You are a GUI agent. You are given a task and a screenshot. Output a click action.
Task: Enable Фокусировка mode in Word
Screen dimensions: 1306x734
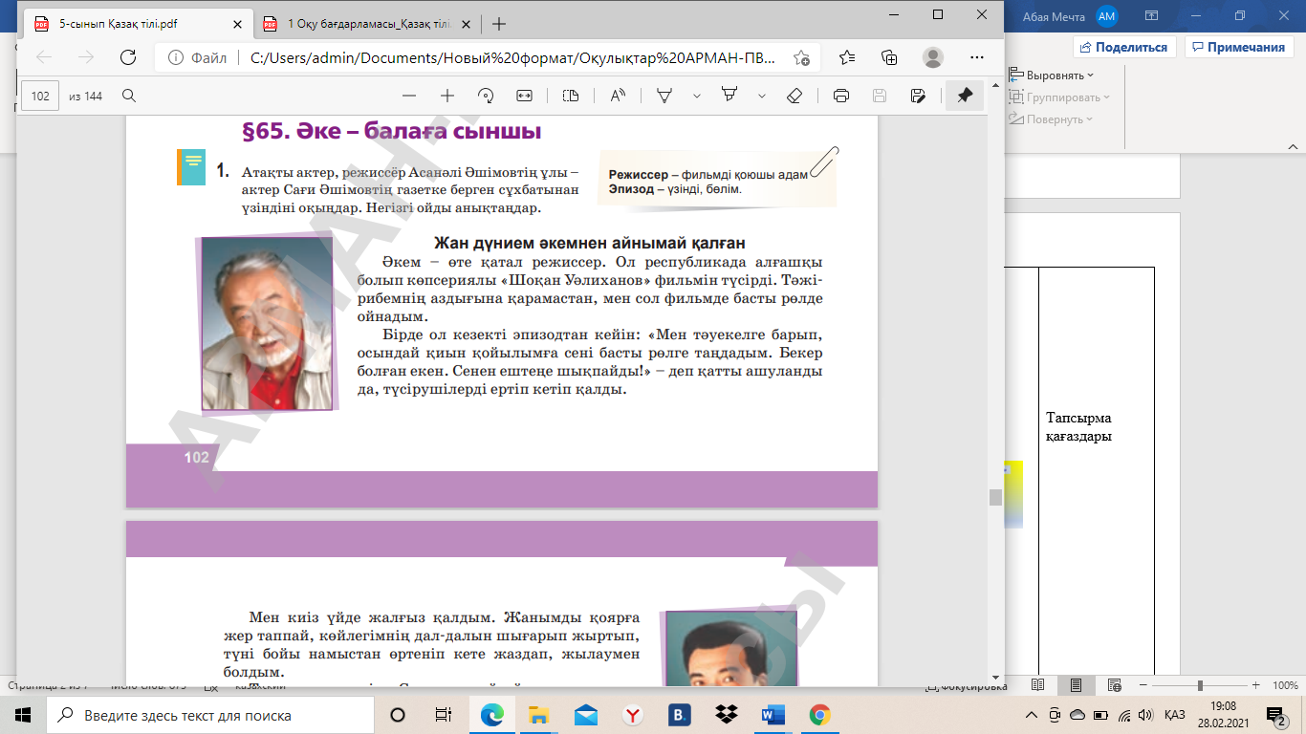click(x=968, y=686)
